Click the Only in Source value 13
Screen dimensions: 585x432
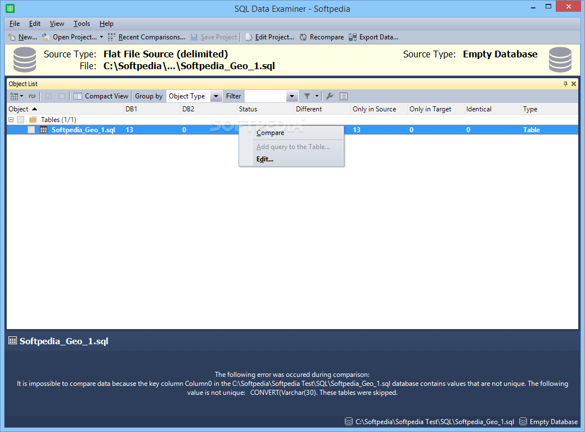tap(357, 130)
